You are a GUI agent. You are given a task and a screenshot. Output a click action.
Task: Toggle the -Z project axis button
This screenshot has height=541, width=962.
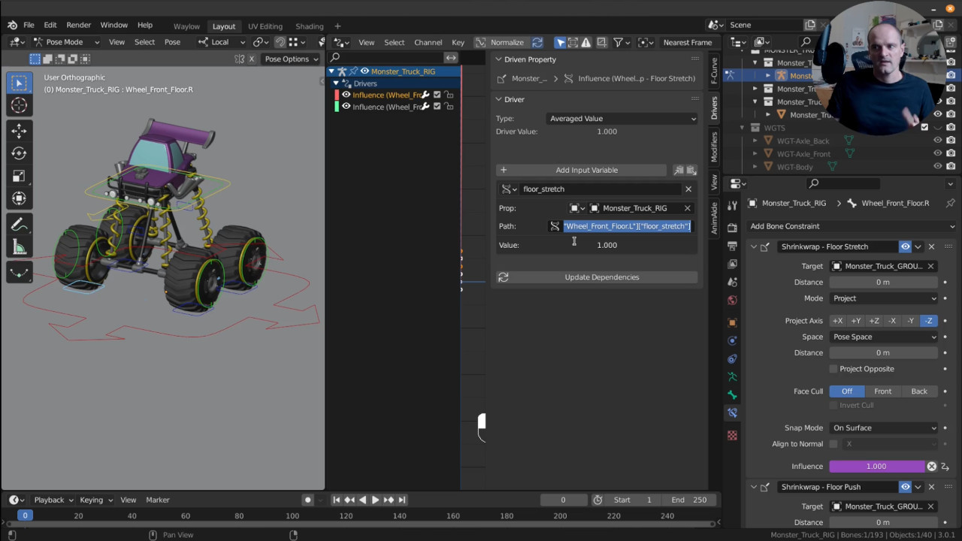pyautogui.click(x=929, y=321)
